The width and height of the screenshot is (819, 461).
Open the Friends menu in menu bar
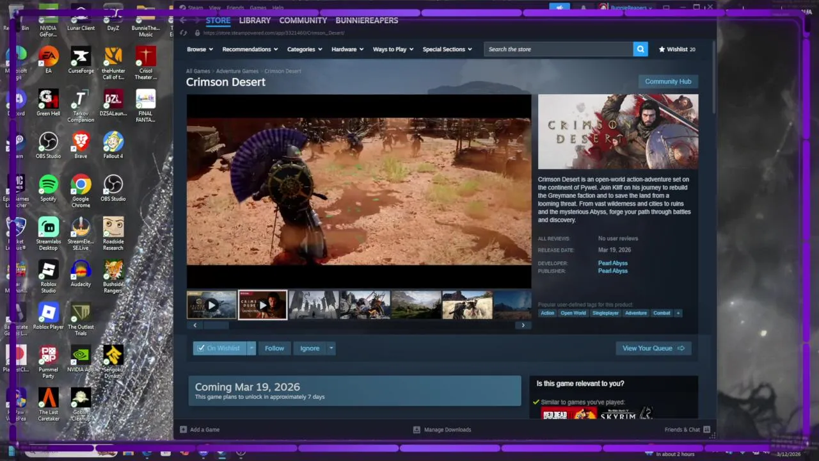(x=235, y=8)
